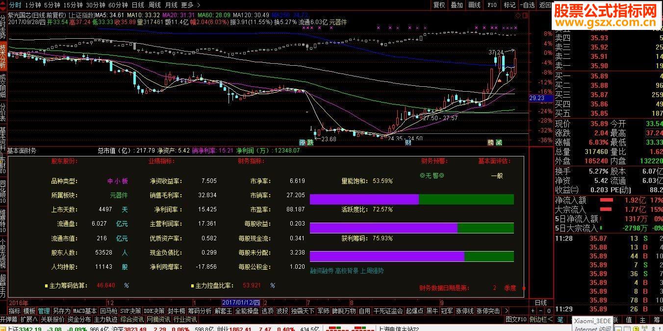The image size is (663, 331).
Task: Expand the 更多 periods menu
Action: pyautogui.click(x=190, y=4)
